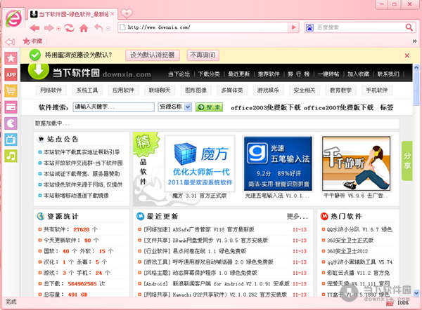Click the undo closed tab arrow
The image size is (422, 310).
[x=98, y=27]
